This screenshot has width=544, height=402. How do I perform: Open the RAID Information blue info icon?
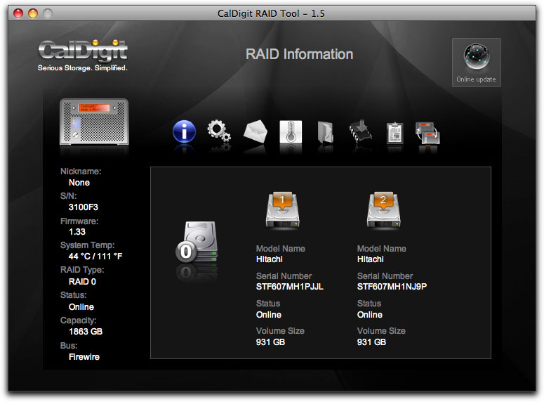tap(184, 131)
